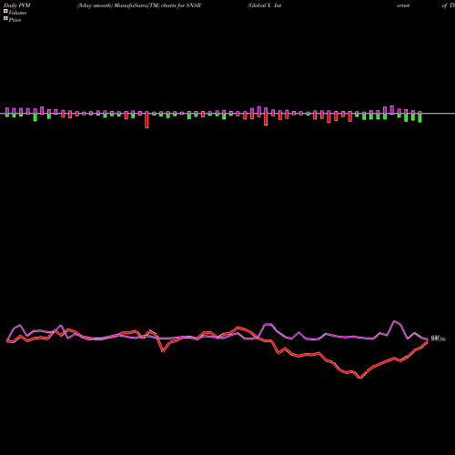Click the 'MunafaSutra(TM) charts for SNSR' heading
This screenshot has width=455, height=455.
pyautogui.click(x=157, y=5)
